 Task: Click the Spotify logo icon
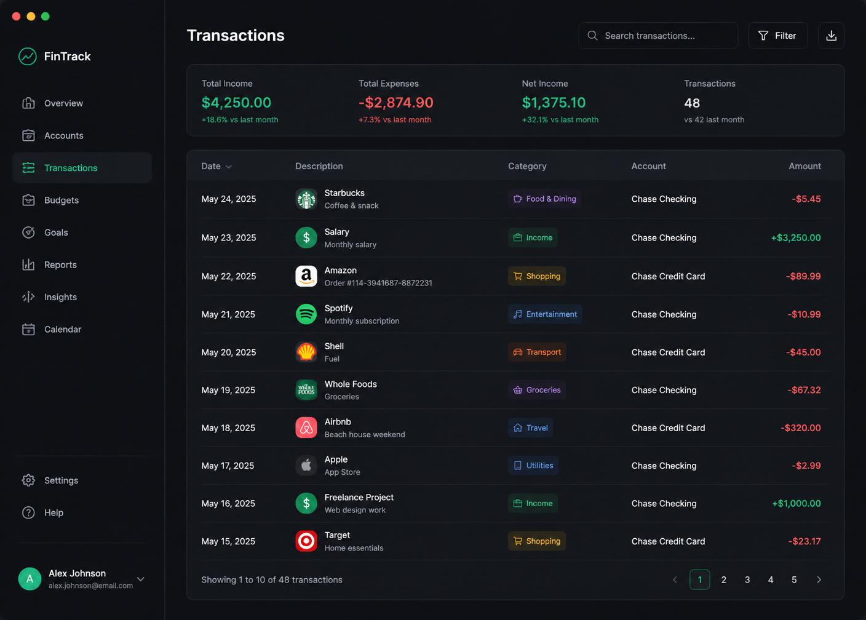pyautogui.click(x=306, y=314)
